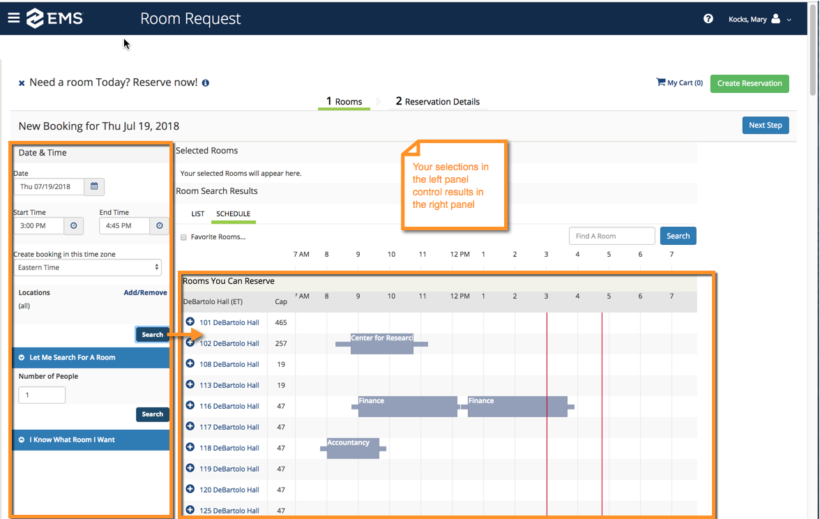Click the green Create Reservation button
Image resolution: width=820 pixels, height=519 pixels.
(x=749, y=83)
